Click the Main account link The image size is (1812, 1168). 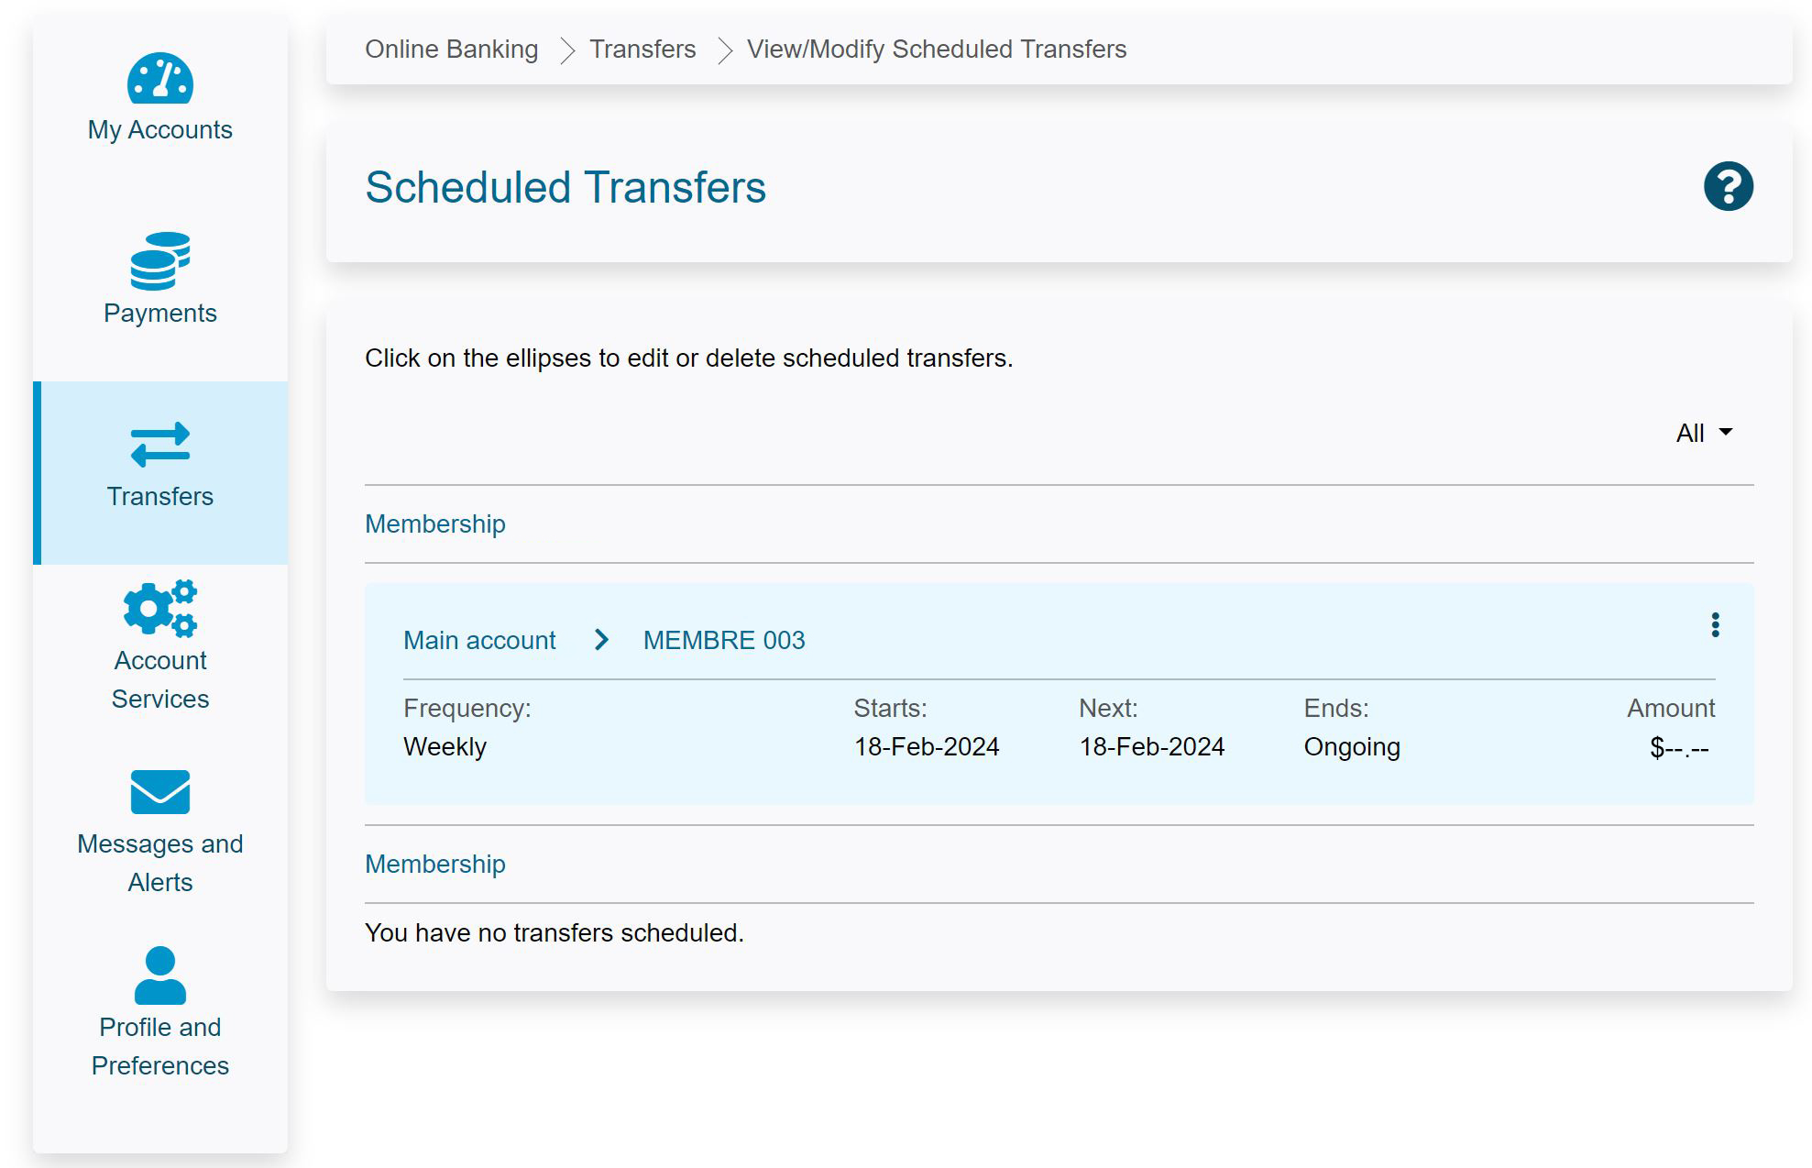tap(479, 640)
